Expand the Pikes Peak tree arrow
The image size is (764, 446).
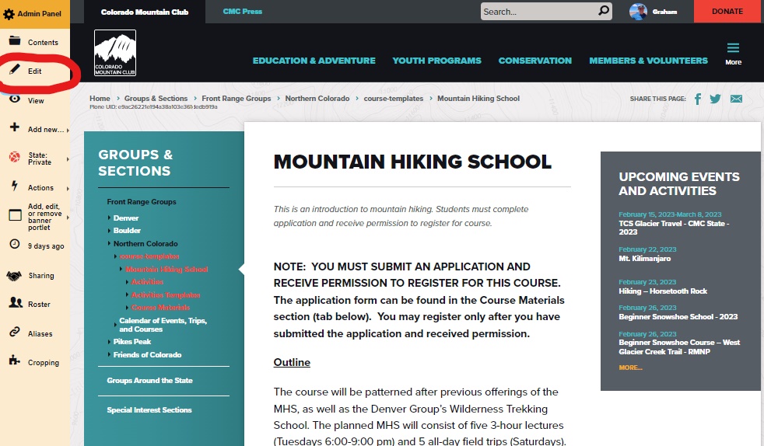coord(109,342)
